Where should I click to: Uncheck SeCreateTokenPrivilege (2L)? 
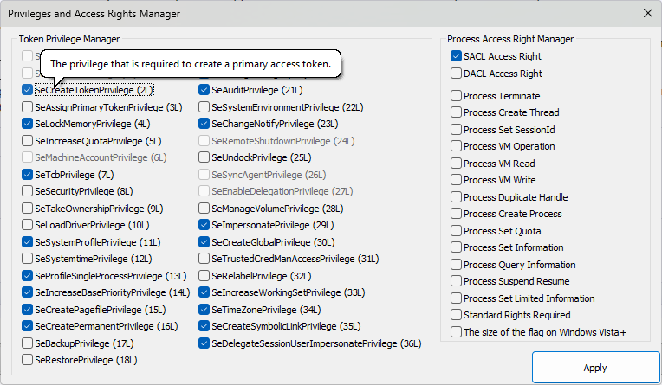pyautogui.click(x=28, y=90)
